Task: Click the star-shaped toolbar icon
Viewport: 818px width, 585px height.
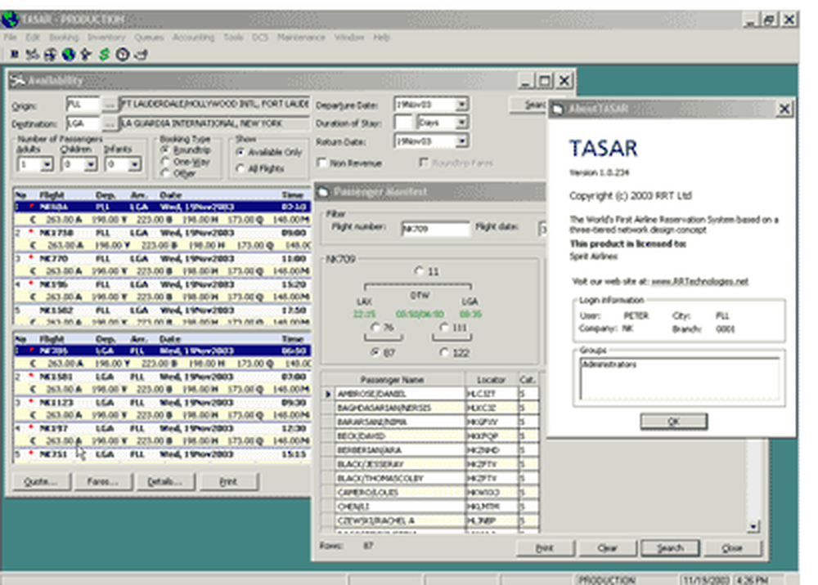Action: click(86, 54)
